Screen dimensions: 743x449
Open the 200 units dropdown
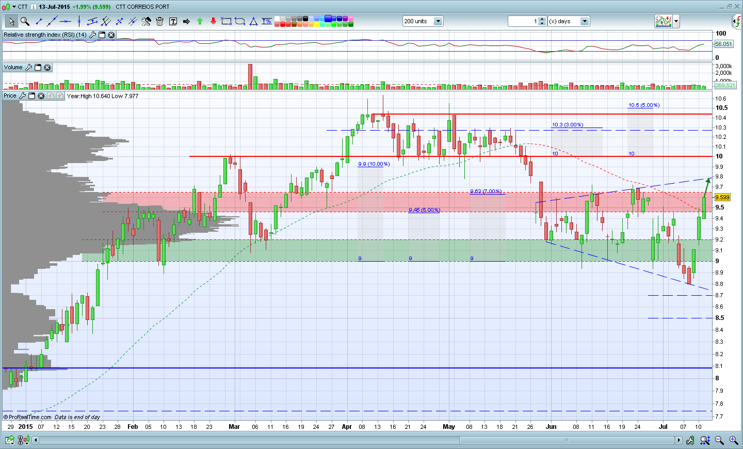[438, 21]
